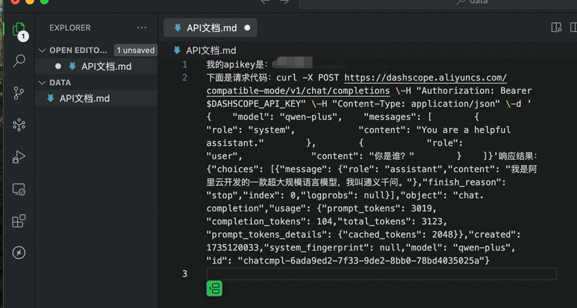
Task: Click the chatcmpl id string text
Action: tap(362, 261)
